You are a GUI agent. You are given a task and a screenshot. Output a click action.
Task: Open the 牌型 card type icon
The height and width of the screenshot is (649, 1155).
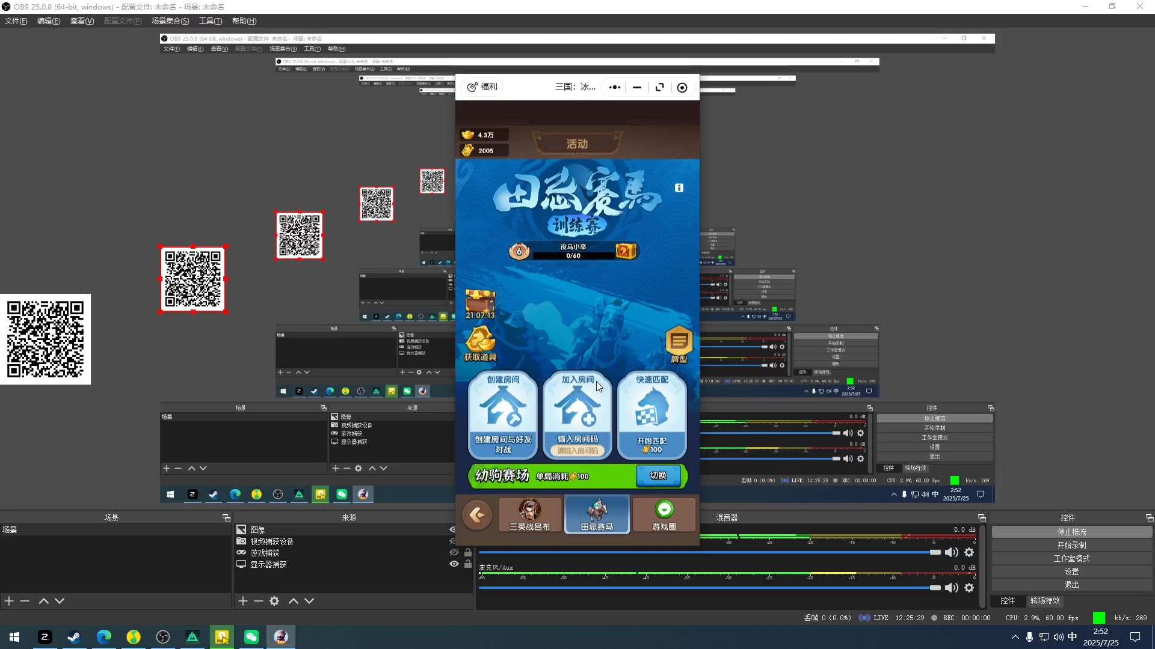(679, 344)
